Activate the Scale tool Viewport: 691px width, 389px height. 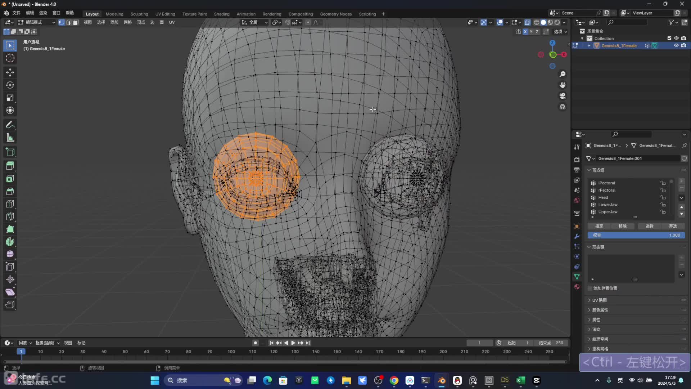point(10,98)
